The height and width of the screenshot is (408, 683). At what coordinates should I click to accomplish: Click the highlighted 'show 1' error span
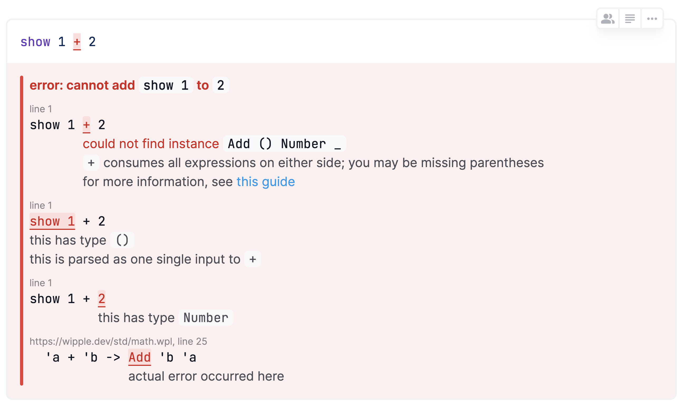coord(52,221)
